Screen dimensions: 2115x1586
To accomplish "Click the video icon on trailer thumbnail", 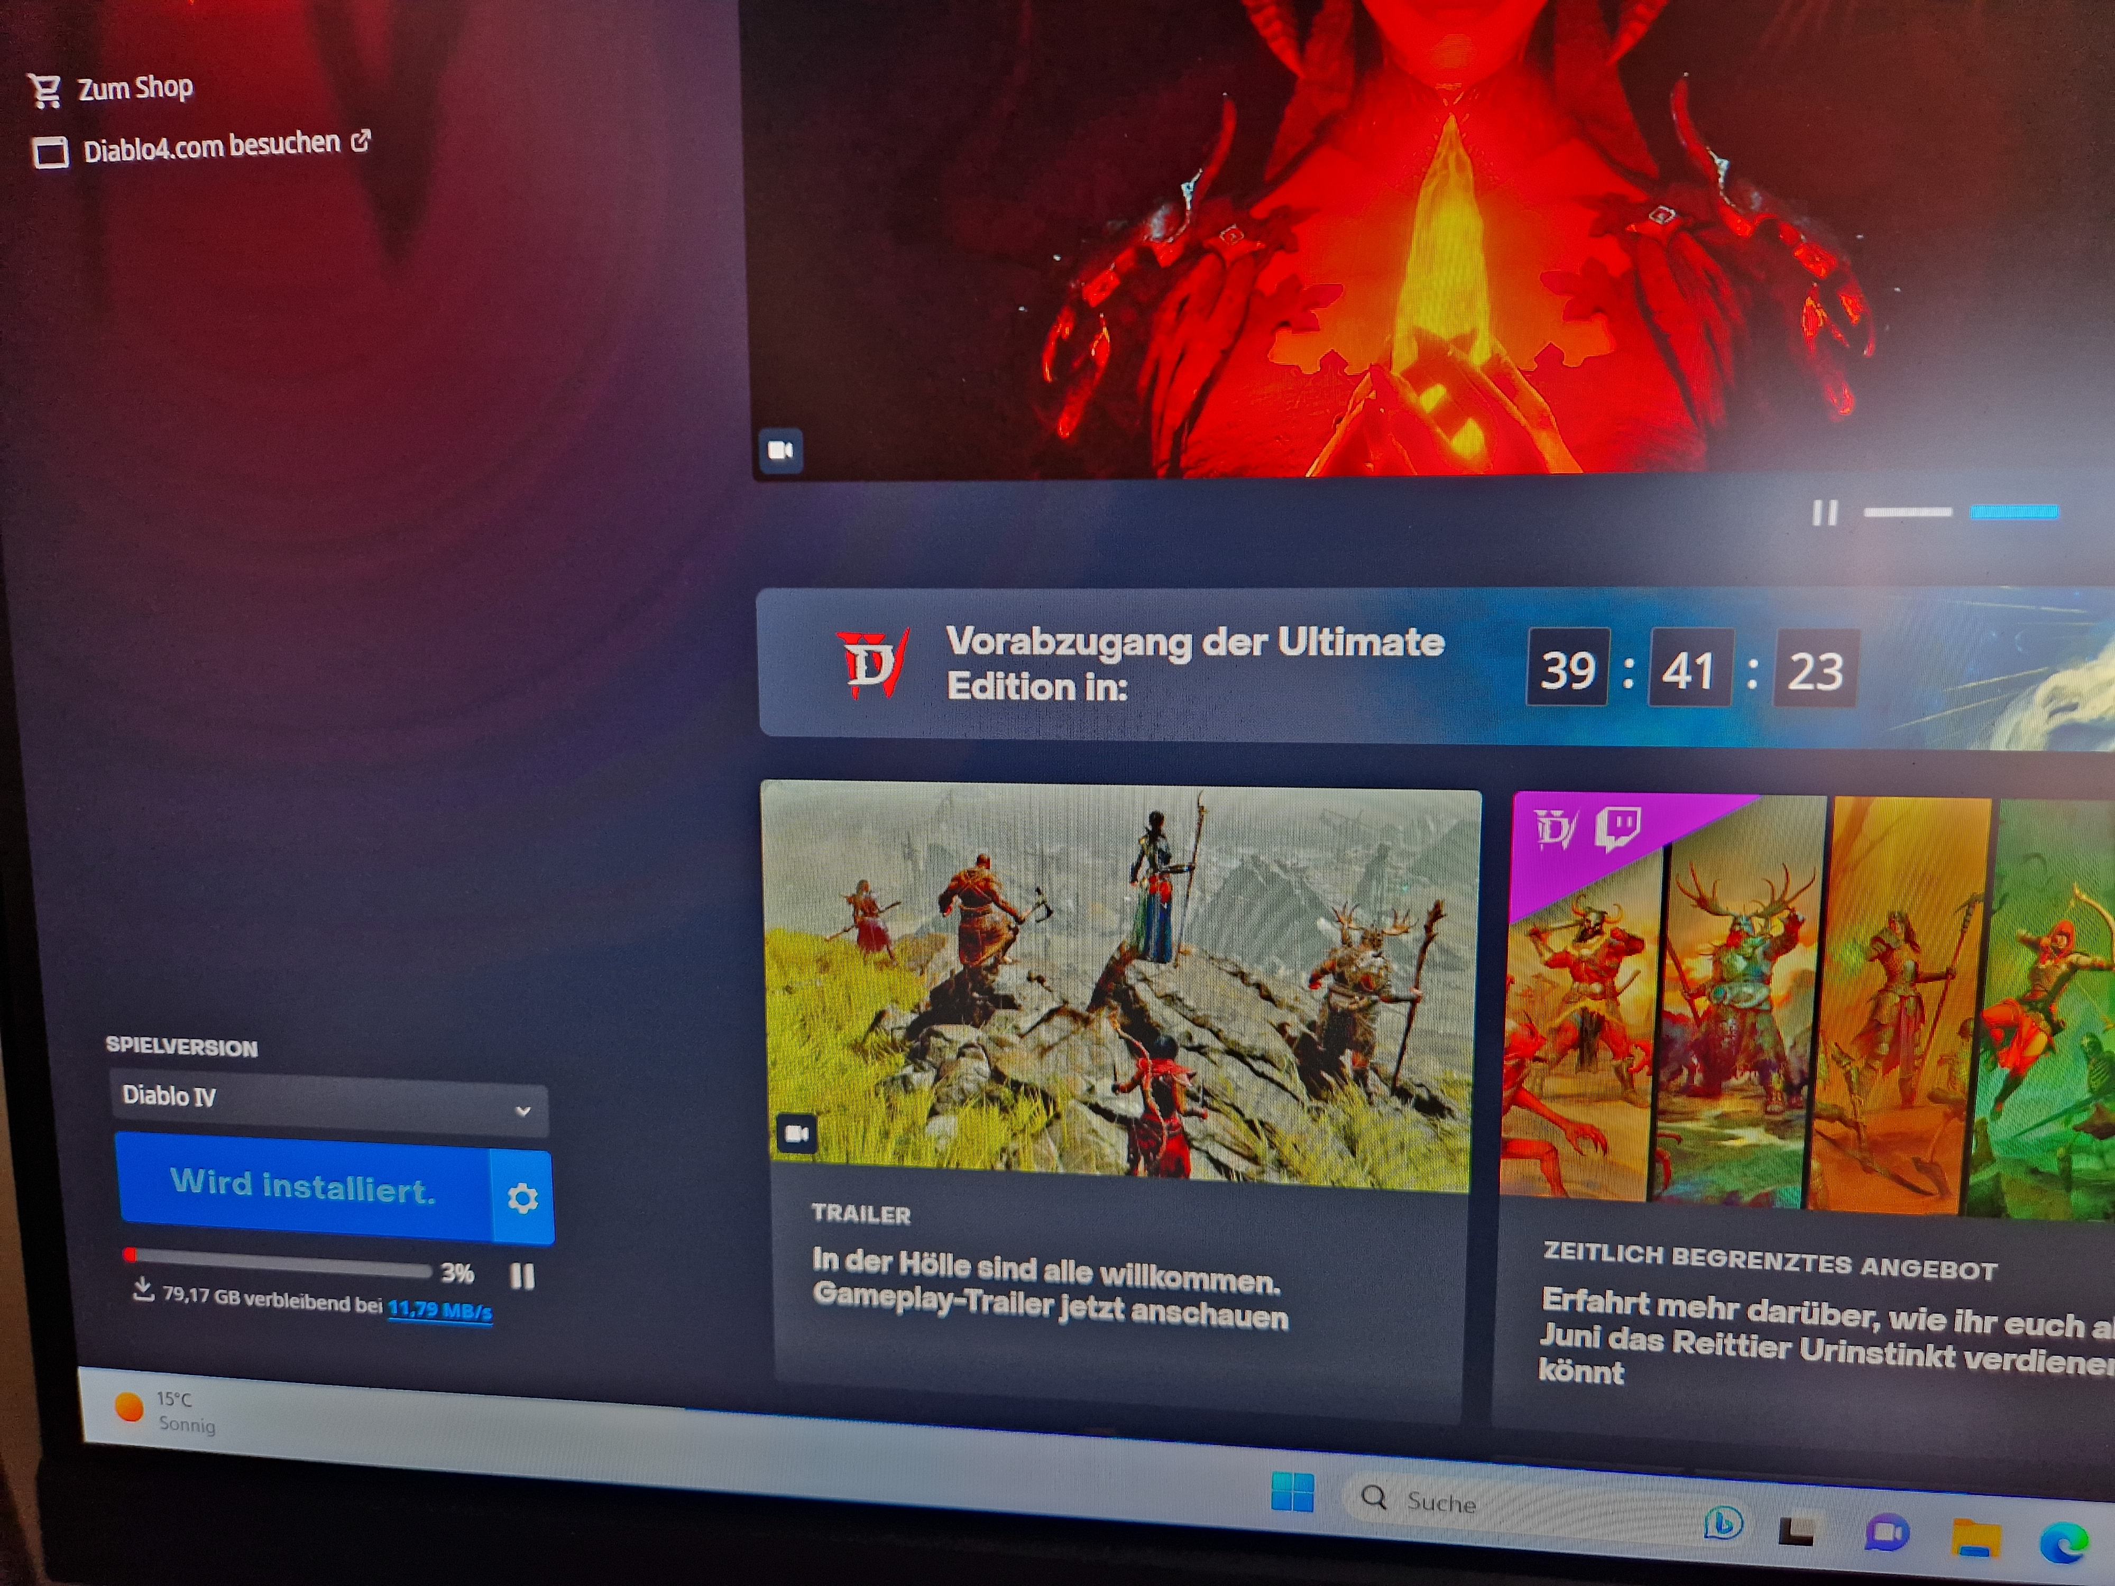I will pyautogui.click(x=796, y=1134).
